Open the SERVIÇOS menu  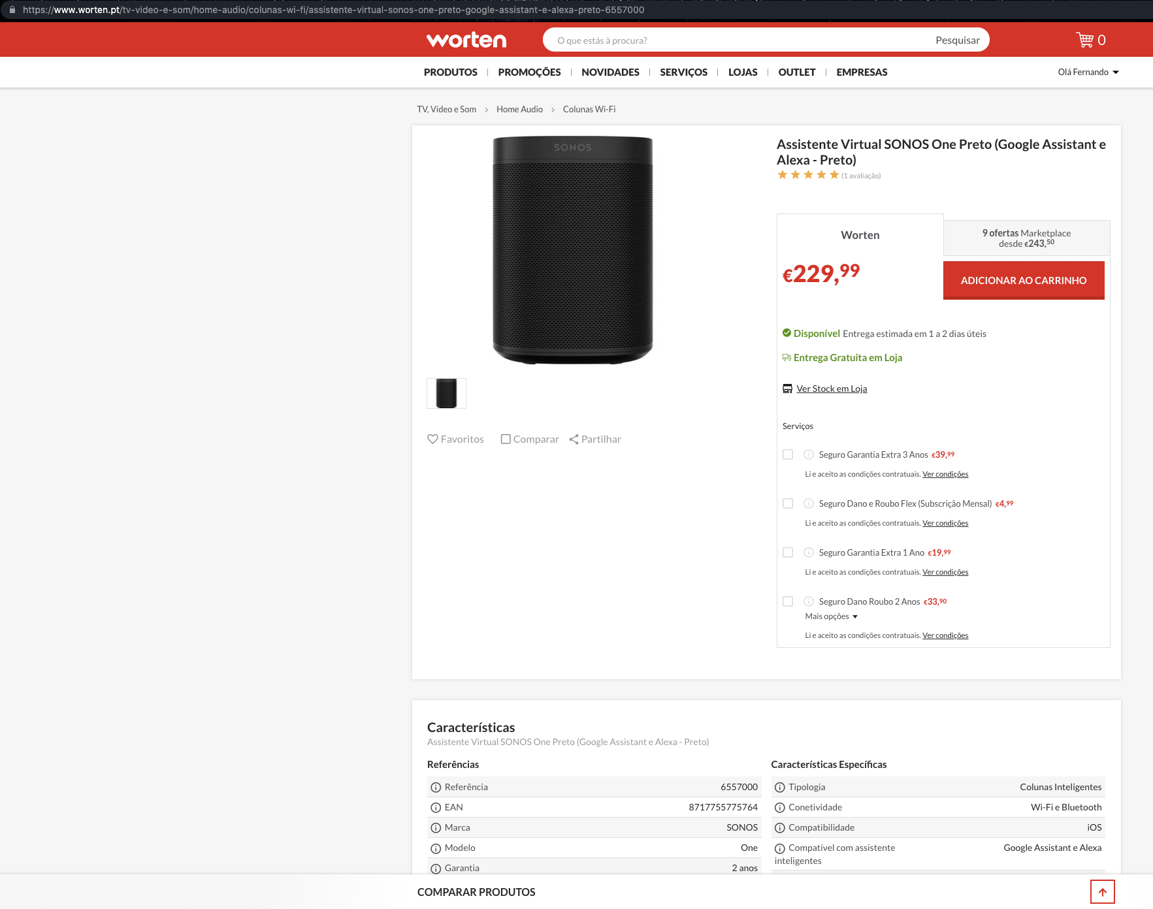[x=683, y=72]
